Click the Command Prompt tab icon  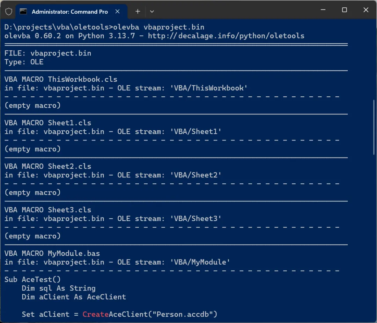[x=23, y=12]
